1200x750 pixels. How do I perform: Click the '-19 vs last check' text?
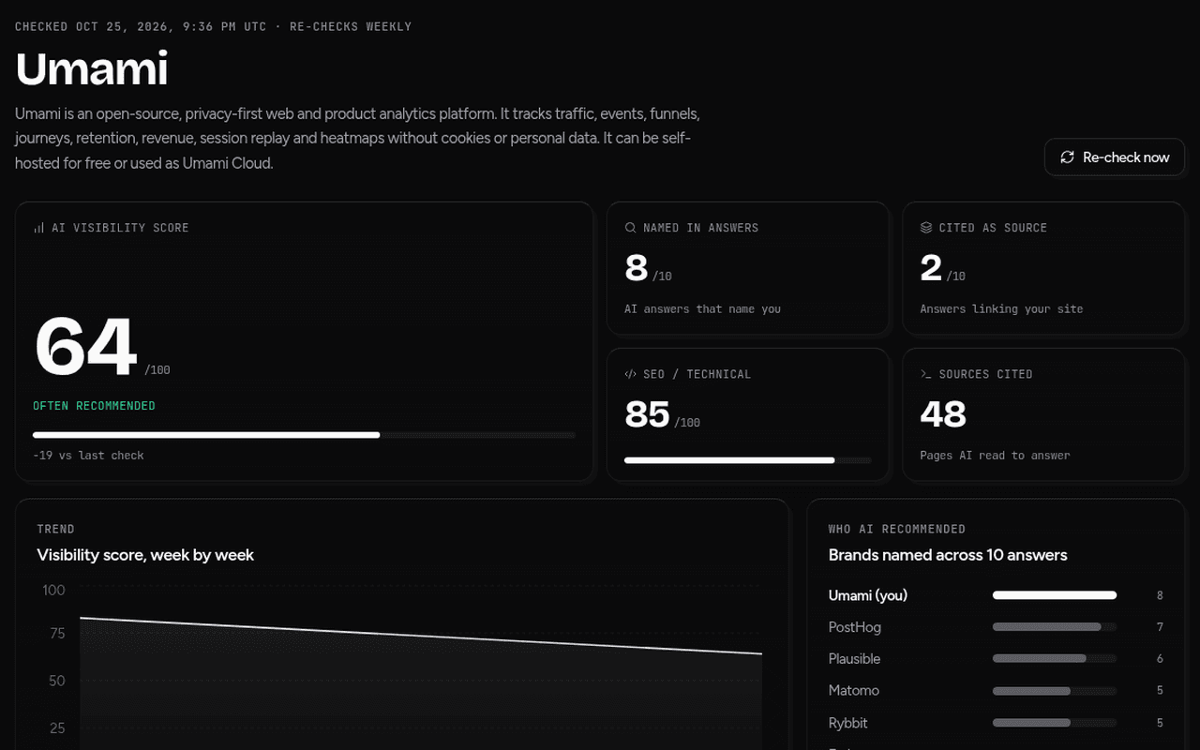coord(88,456)
